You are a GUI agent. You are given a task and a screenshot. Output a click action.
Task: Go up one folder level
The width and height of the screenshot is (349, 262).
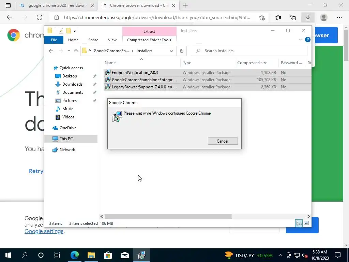click(x=76, y=51)
